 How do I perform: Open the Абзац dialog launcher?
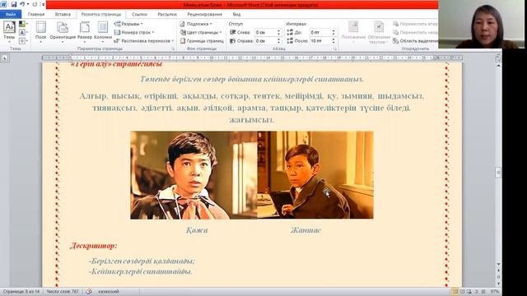(x=335, y=49)
